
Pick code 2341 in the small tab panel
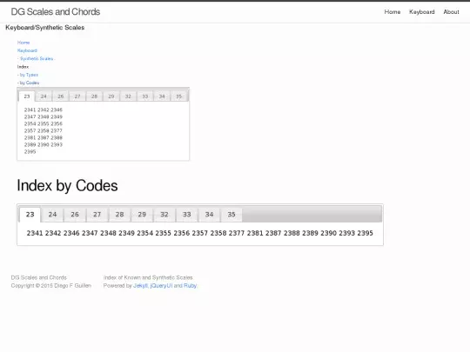tap(30, 110)
